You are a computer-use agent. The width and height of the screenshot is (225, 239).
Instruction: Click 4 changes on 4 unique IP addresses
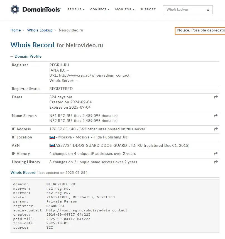[92, 154]
